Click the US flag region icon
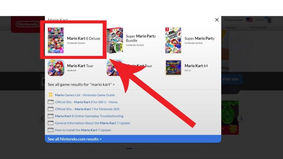Viewport: 283px width, 159px height. pyautogui.click(x=249, y=20)
